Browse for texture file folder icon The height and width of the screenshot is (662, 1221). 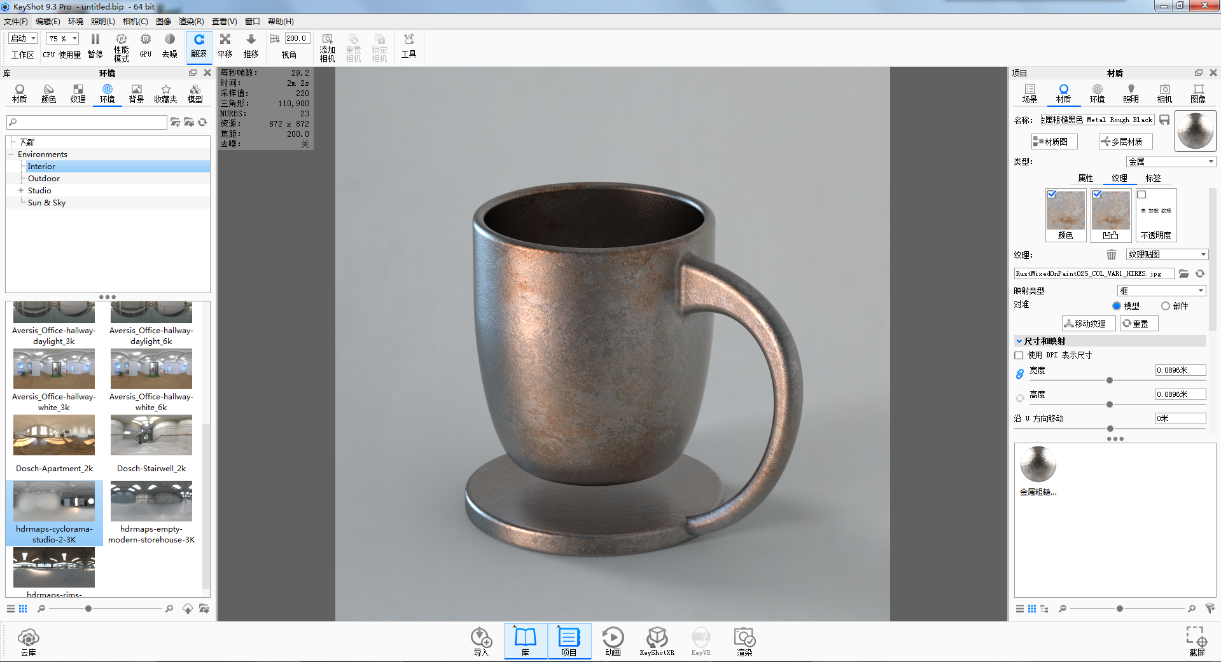[1184, 273]
